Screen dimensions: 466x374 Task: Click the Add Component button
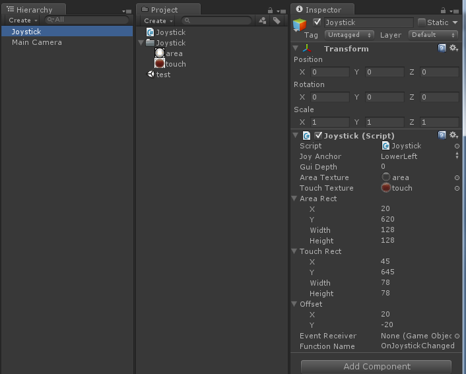click(x=376, y=366)
